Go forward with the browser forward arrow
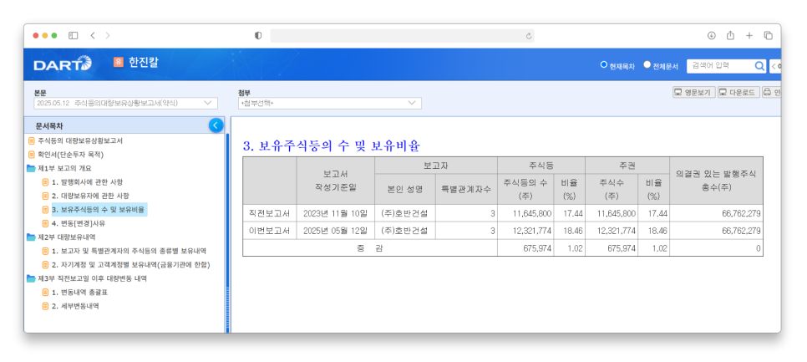807x362 pixels. [108, 35]
